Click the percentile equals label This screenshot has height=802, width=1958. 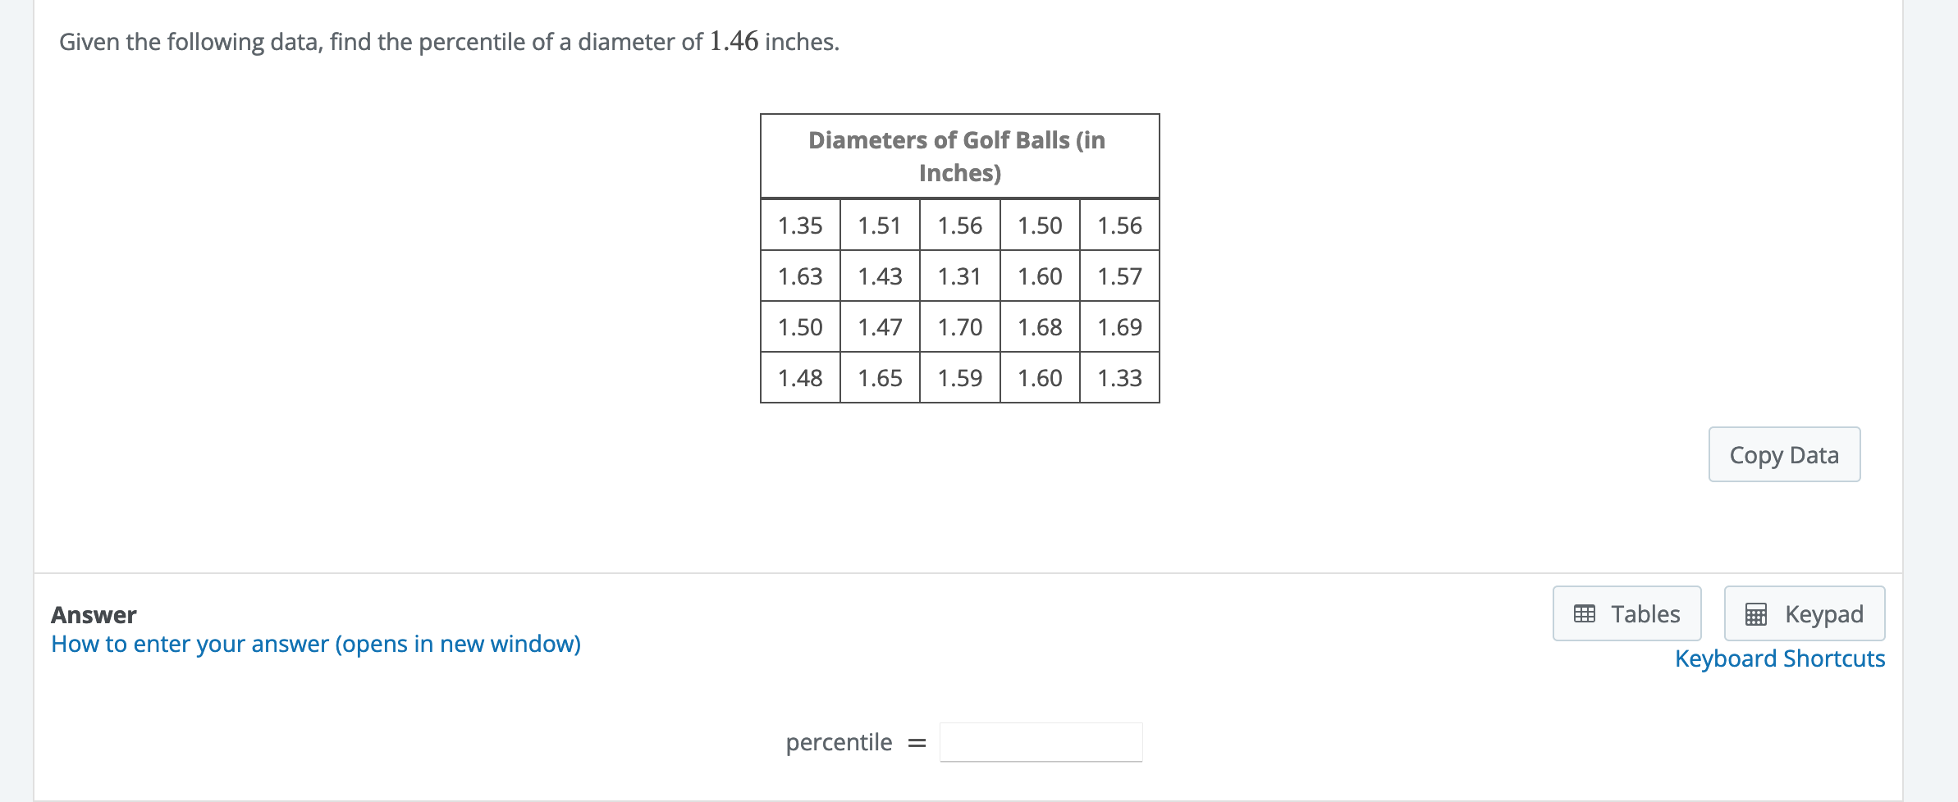point(853,741)
